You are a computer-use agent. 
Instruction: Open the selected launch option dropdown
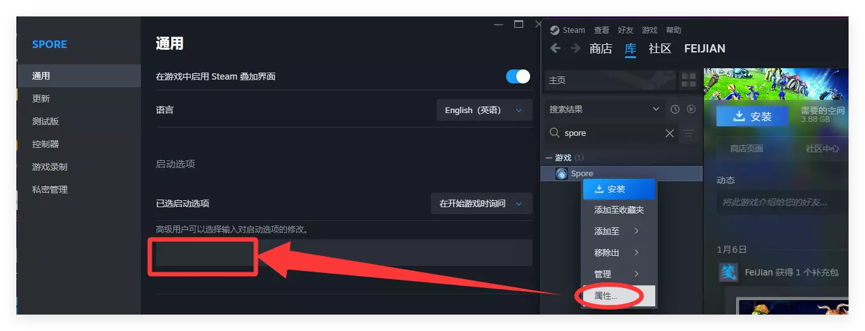click(x=481, y=204)
